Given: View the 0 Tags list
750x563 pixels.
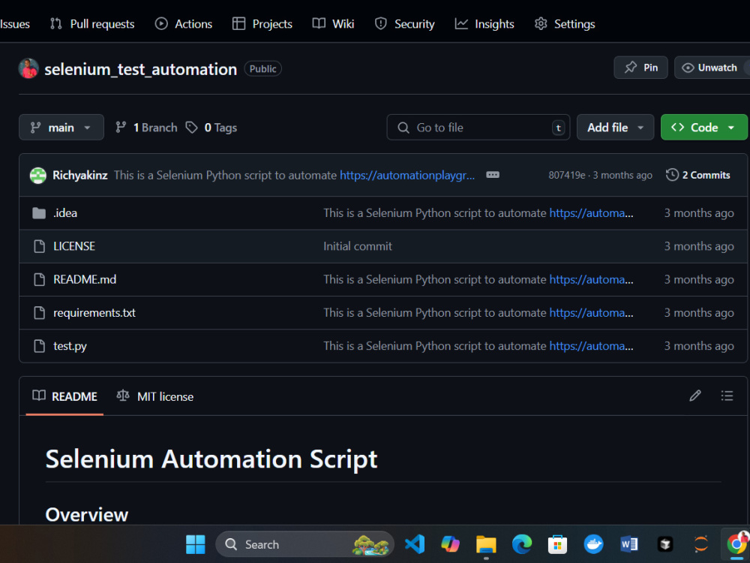Looking at the screenshot, I should 211,128.
